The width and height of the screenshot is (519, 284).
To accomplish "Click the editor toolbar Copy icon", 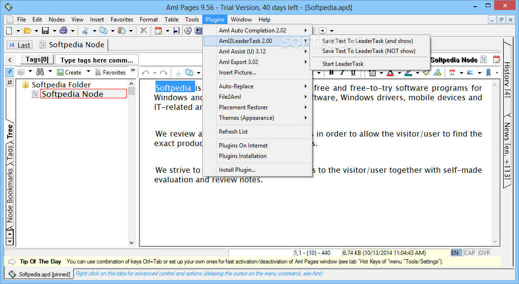I will pos(189,73).
